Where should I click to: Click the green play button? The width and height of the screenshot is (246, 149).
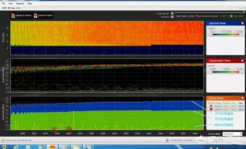pos(231,16)
